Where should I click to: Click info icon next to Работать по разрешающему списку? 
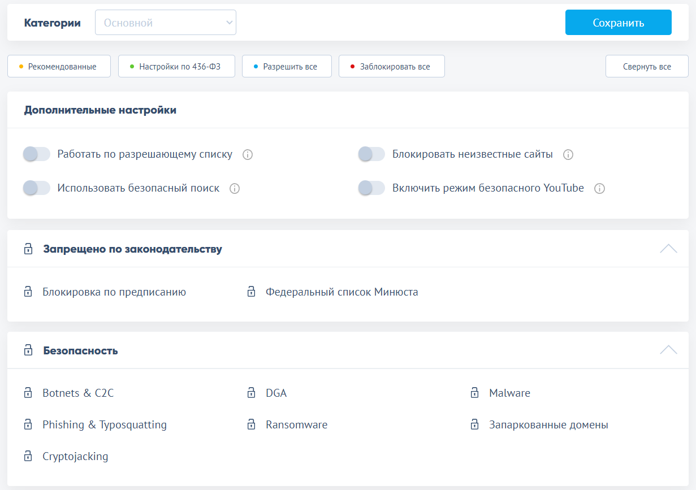[x=247, y=154]
